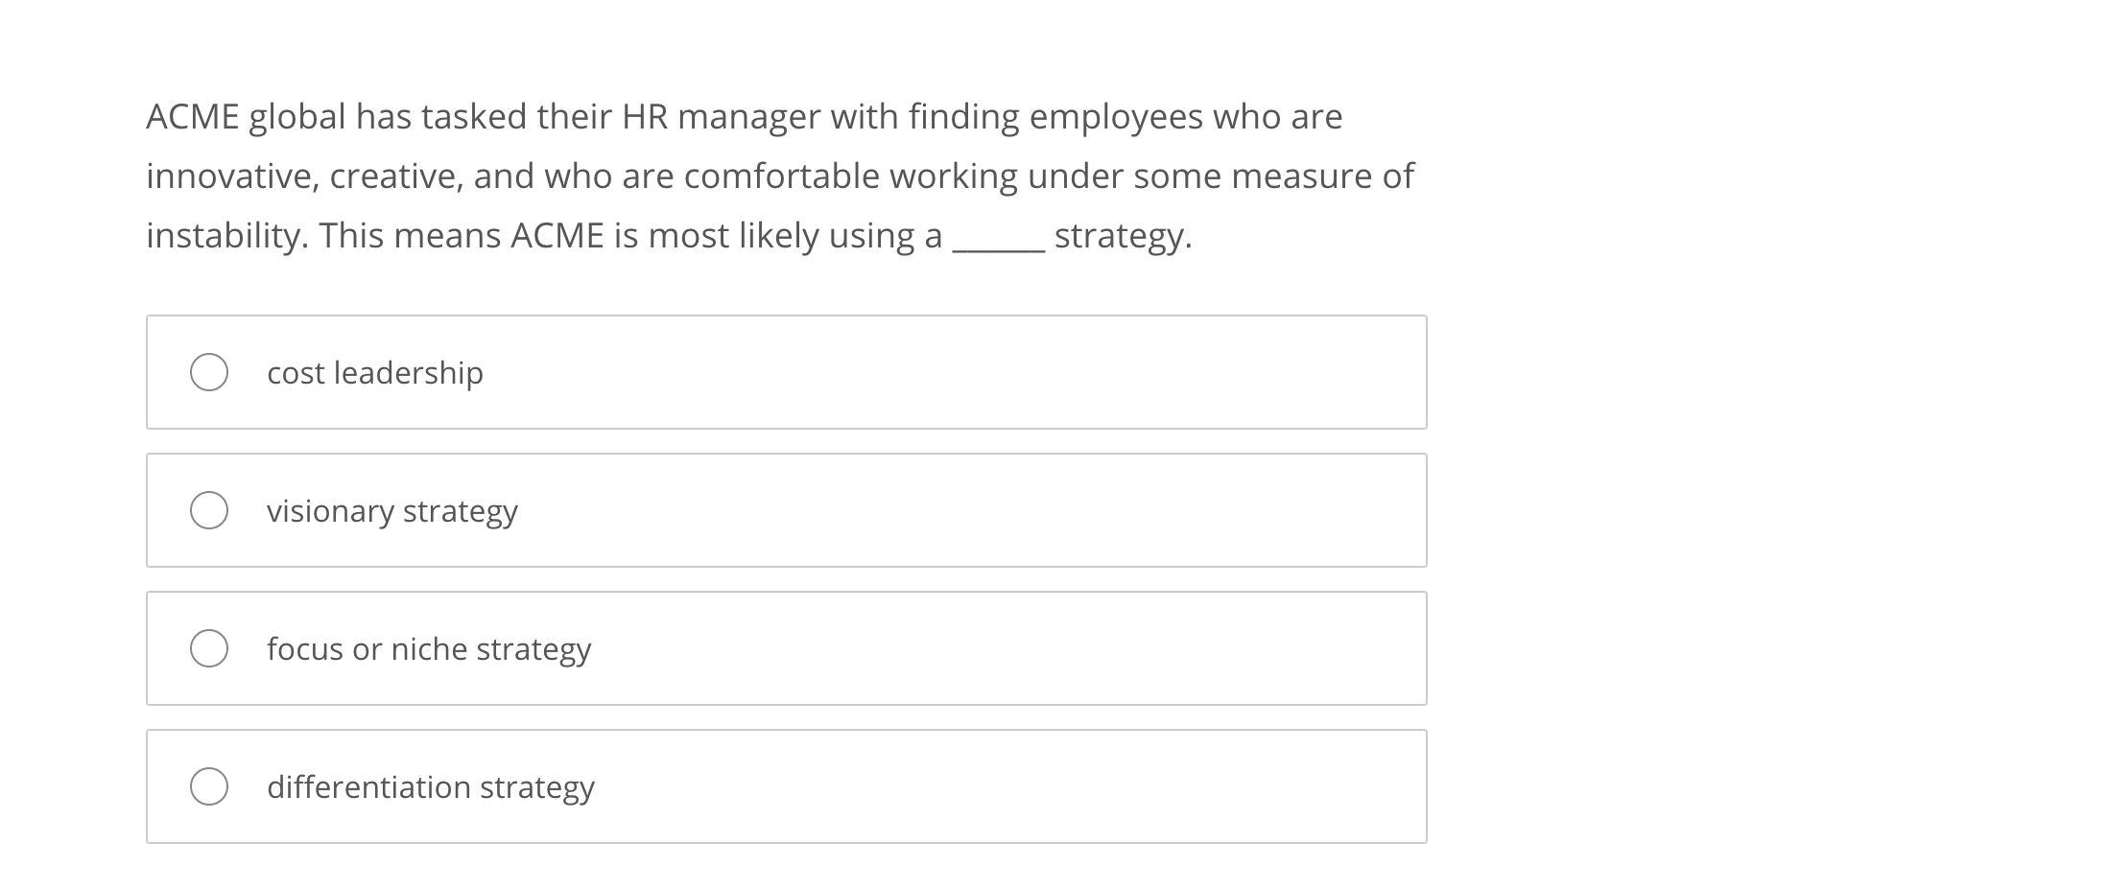Image resolution: width=2109 pixels, height=890 pixels.
Task: Click the cost leadership label text
Action: coord(374,372)
